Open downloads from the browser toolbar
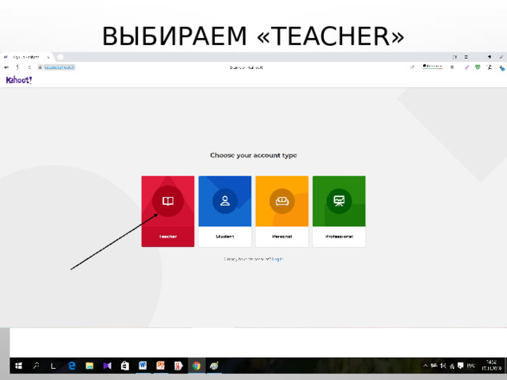This screenshot has width=507, height=380. 501,67
